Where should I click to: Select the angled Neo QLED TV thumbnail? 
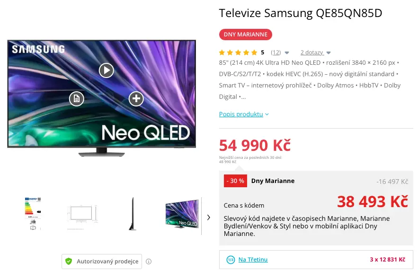pyautogui.click(x=182, y=214)
